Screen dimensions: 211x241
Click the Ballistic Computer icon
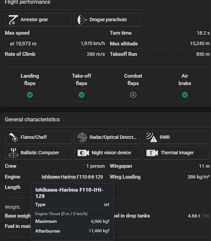coord(13,153)
